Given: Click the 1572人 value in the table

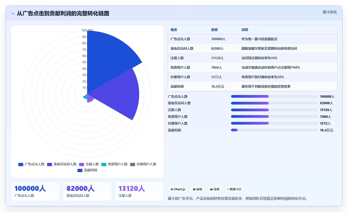Looking at the screenshot, I should 216,77.
